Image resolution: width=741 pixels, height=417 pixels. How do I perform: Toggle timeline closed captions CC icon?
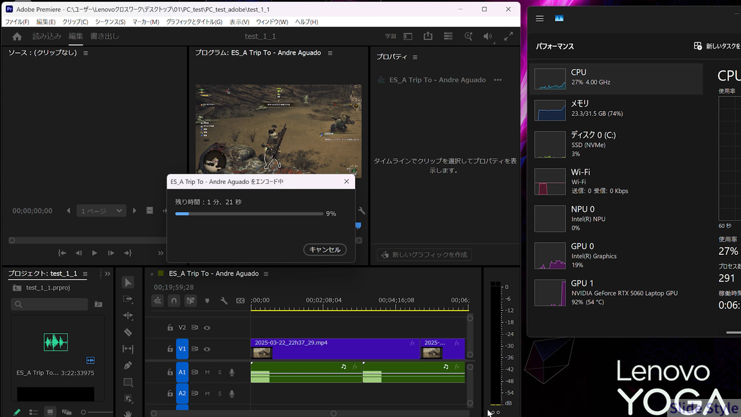240,301
